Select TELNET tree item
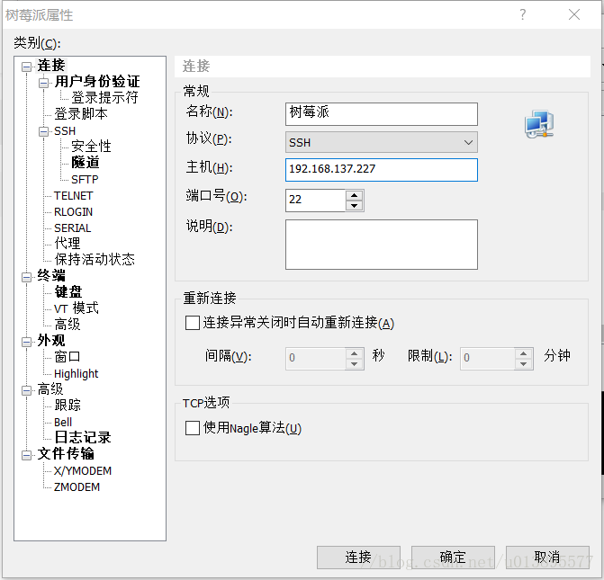 click(73, 196)
